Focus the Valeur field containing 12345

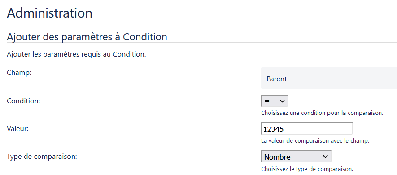(x=307, y=129)
